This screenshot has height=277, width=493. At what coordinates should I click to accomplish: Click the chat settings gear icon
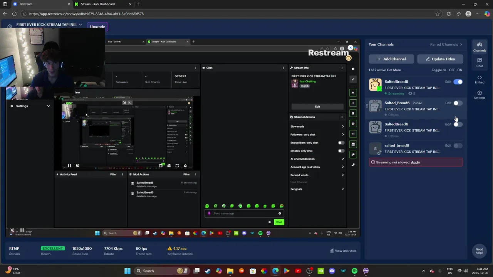[270, 222]
